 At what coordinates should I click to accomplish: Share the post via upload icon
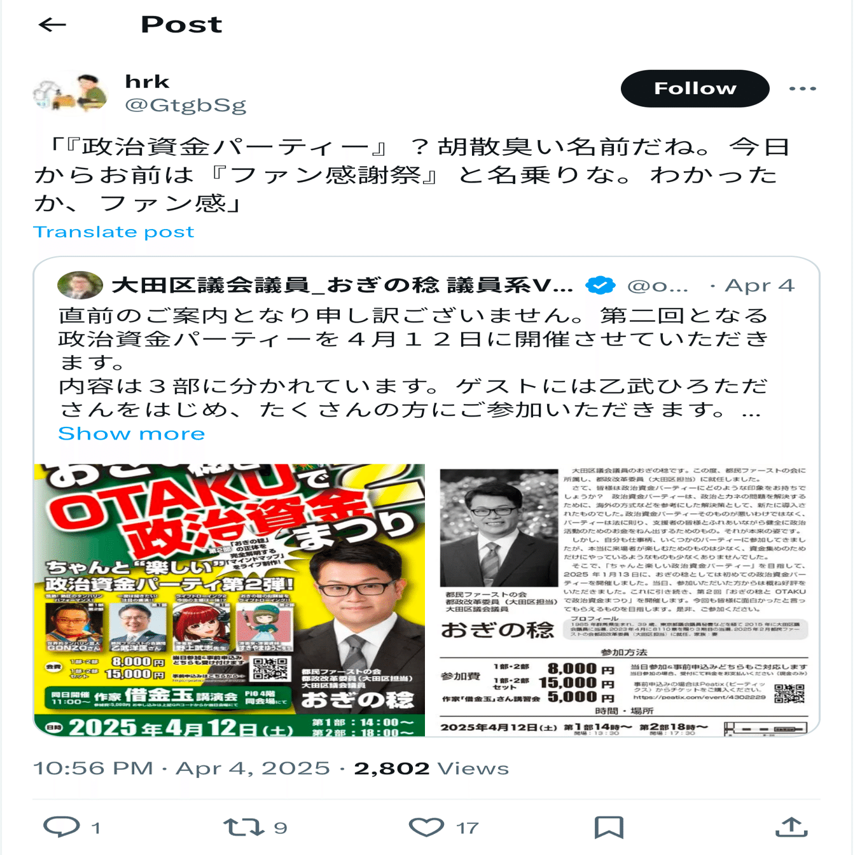[x=791, y=827]
